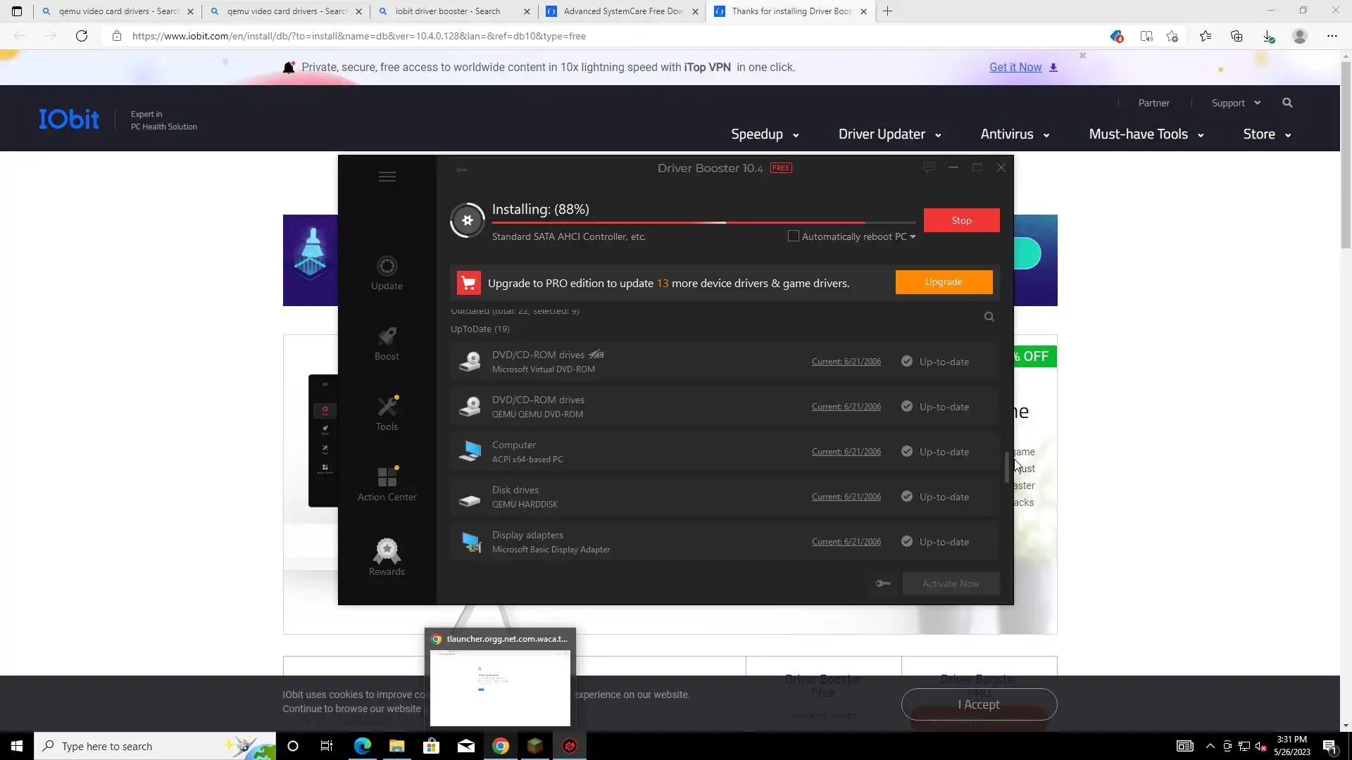Open the Boost rocket section

point(387,343)
